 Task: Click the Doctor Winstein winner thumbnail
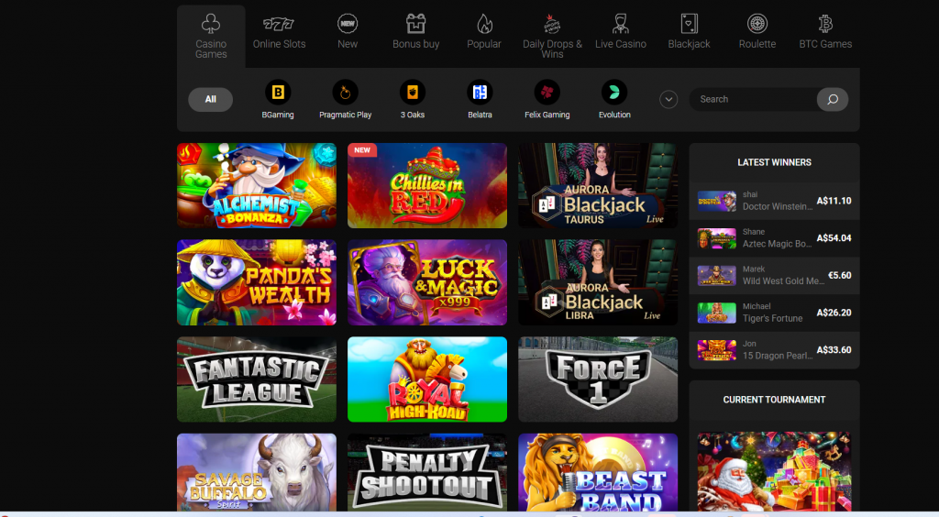(x=717, y=201)
